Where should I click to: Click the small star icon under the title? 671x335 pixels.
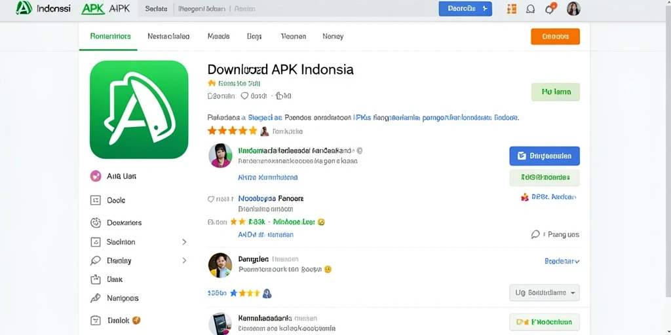[x=212, y=83]
